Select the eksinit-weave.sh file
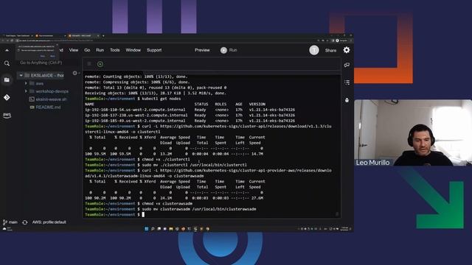Viewport: 472px width, 265px height. click(x=51, y=99)
